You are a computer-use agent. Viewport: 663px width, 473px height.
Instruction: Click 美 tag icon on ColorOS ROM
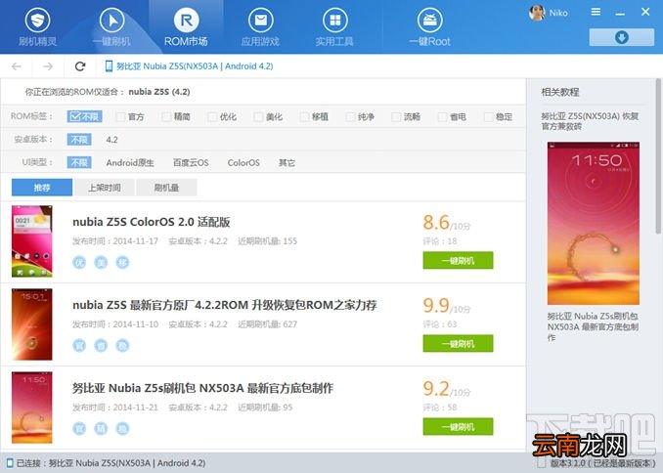click(x=101, y=263)
